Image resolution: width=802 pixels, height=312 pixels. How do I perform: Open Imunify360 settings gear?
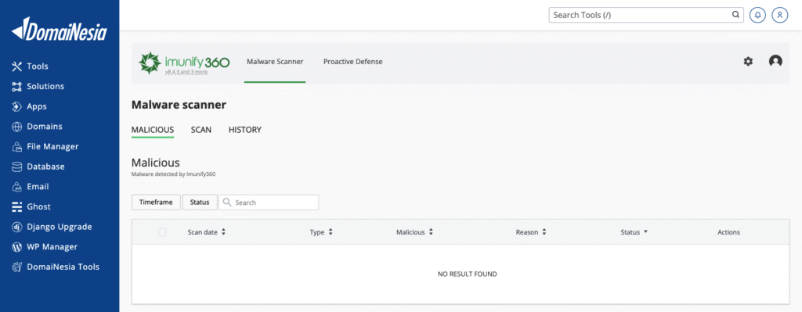tap(748, 61)
